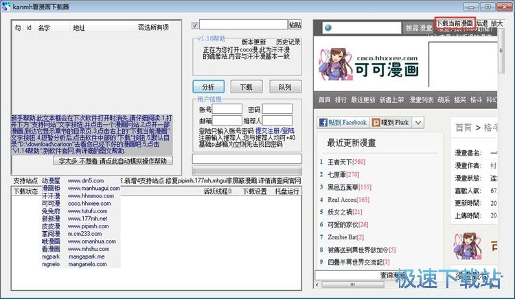Click the 后退 back button
The width and height of the screenshot is (515, 299).
click(x=482, y=23)
